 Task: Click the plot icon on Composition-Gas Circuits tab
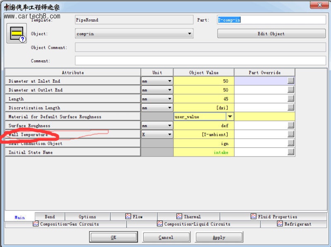pyautogui.click(x=36, y=223)
